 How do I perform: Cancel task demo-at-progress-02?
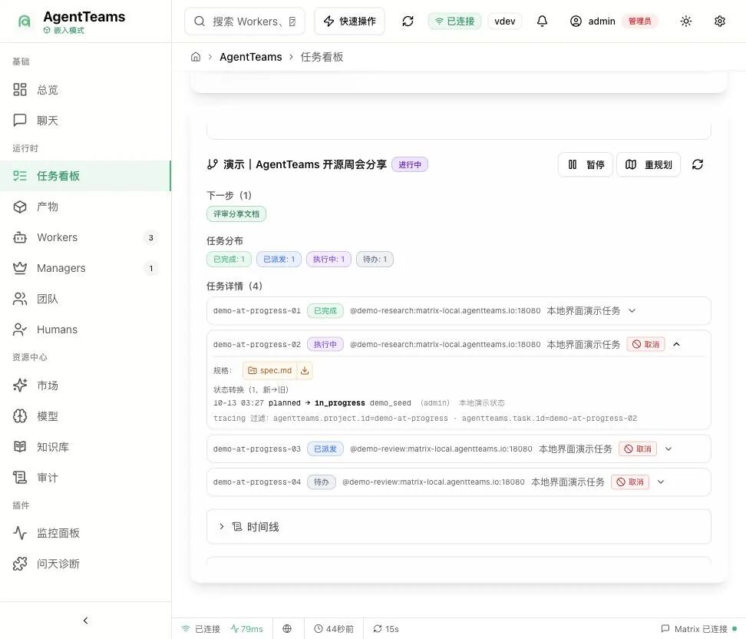[645, 344]
